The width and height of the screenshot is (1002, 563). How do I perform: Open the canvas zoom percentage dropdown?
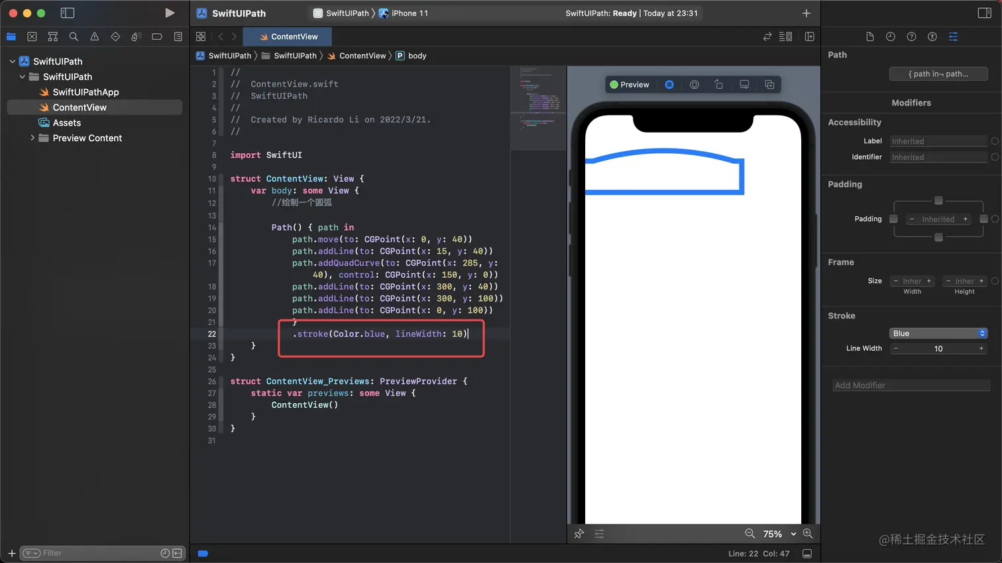779,534
